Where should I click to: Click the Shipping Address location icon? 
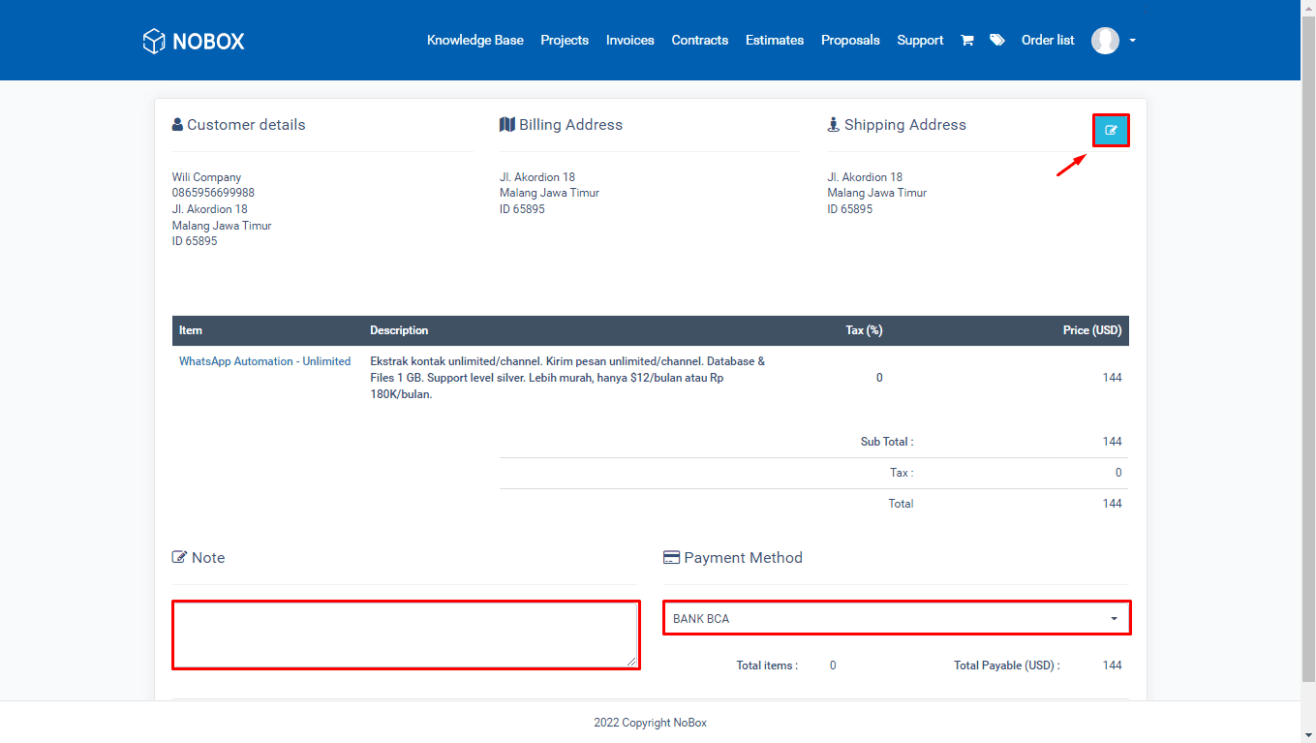tap(834, 123)
